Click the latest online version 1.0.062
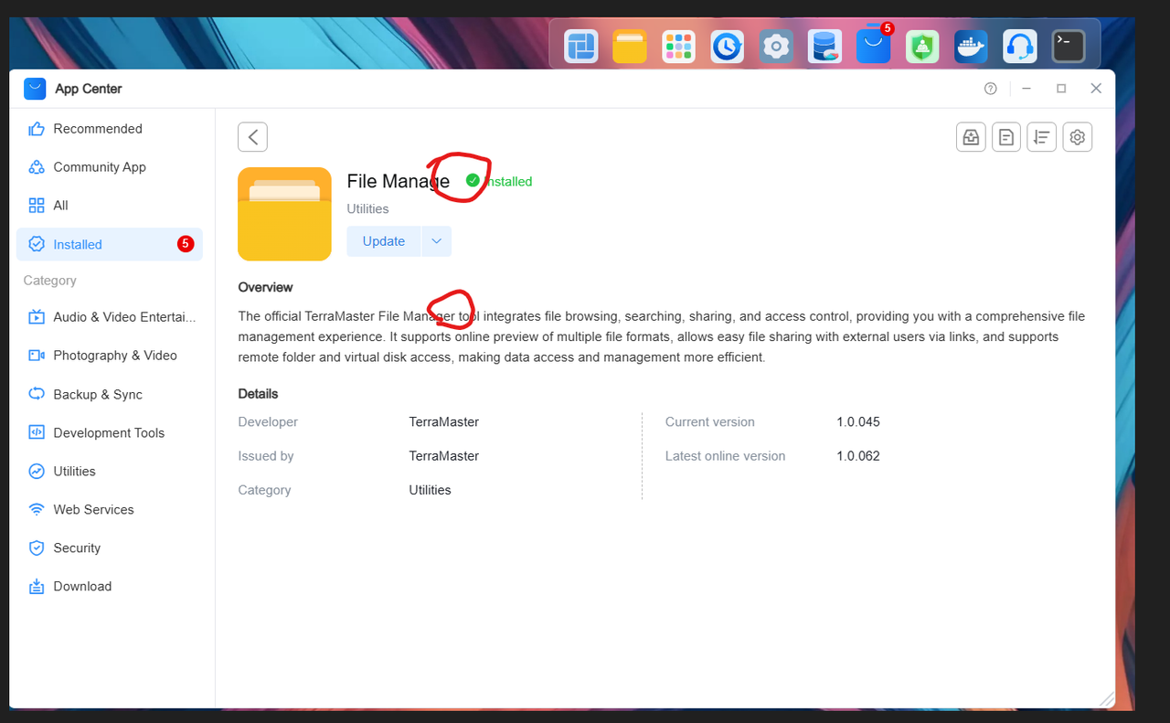The height and width of the screenshot is (723, 1170). pyautogui.click(x=858, y=456)
